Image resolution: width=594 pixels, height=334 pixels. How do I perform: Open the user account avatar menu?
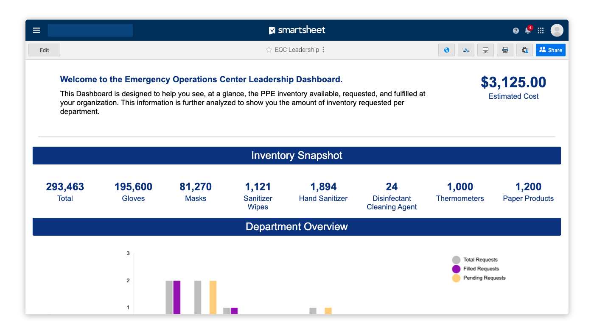(557, 31)
